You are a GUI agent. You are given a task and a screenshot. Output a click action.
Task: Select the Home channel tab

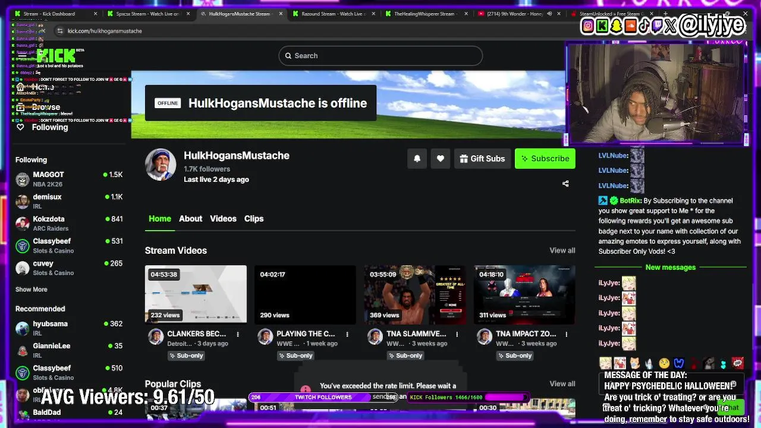pyautogui.click(x=160, y=219)
